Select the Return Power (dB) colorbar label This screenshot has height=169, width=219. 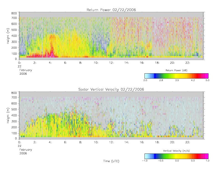tap(176, 70)
